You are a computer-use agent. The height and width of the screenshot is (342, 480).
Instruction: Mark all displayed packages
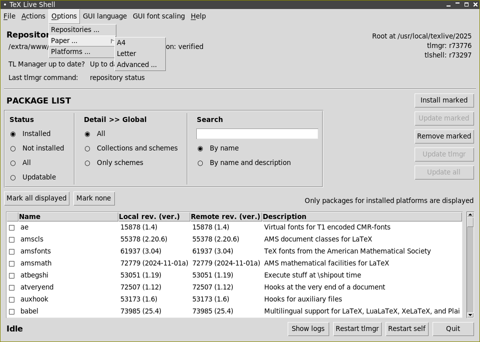click(36, 198)
